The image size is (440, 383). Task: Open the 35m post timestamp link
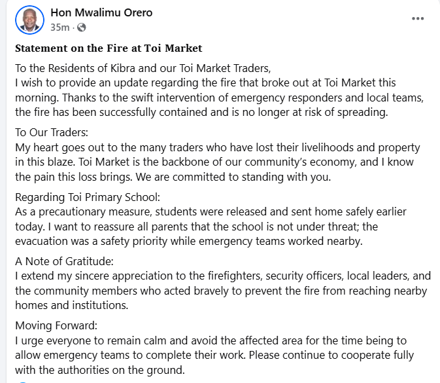(x=59, y=27)
